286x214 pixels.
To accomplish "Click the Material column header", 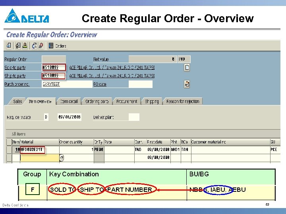I will (x=40, y=142).
